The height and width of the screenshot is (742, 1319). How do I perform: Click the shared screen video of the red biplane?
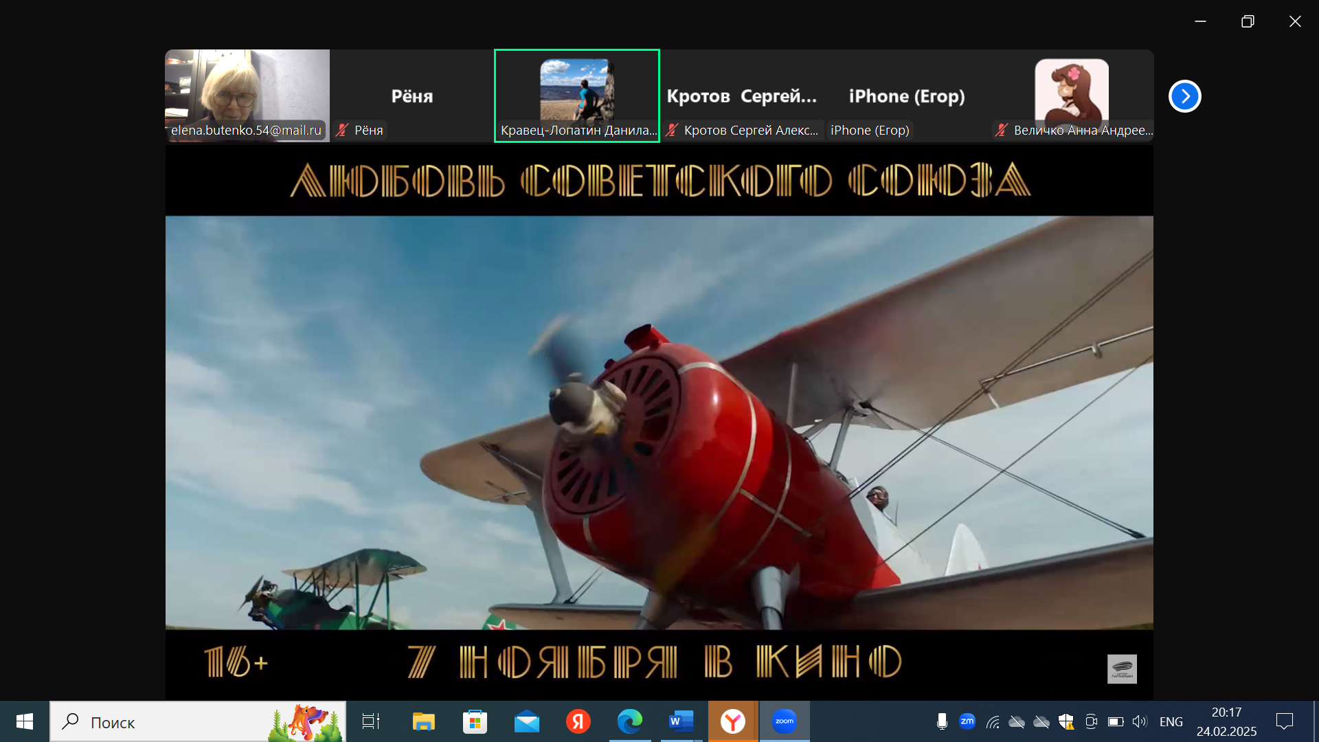(x=659, y=423)
